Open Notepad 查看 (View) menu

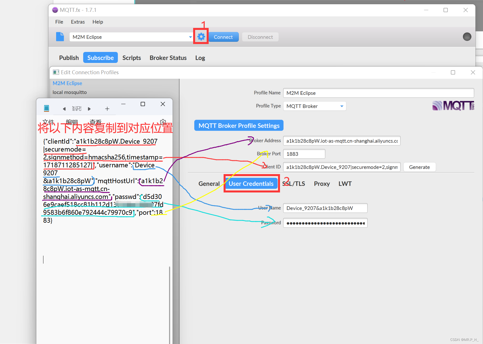coord(96,122)
